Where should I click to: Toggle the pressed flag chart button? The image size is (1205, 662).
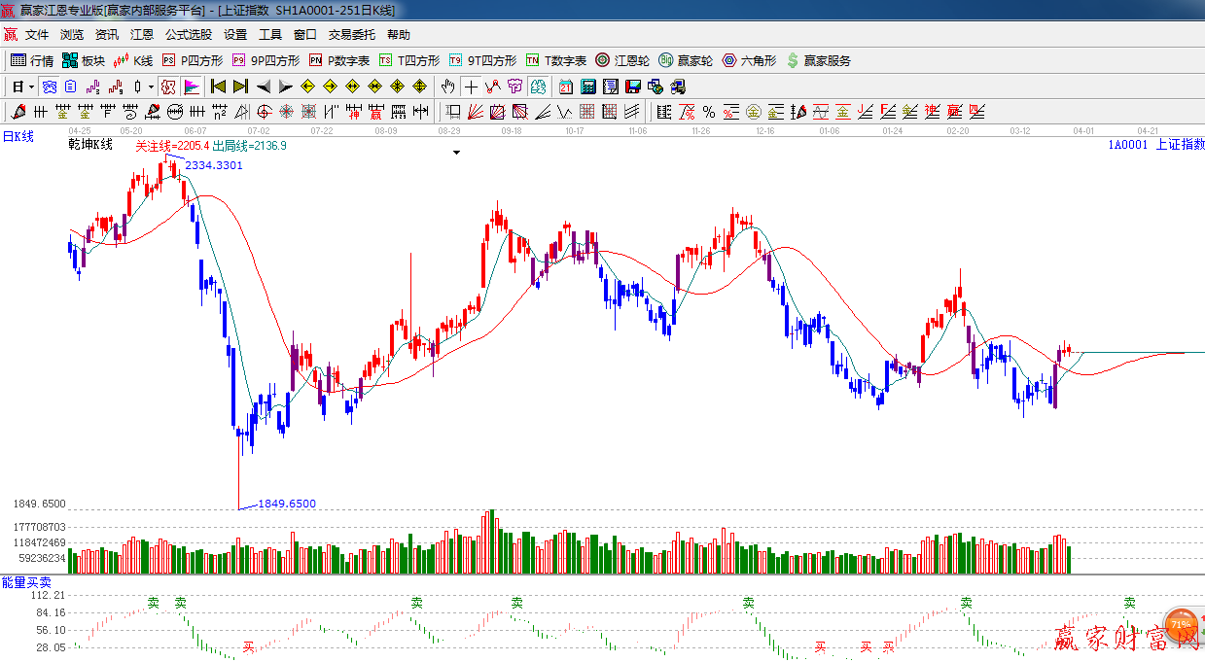point(192,87)
